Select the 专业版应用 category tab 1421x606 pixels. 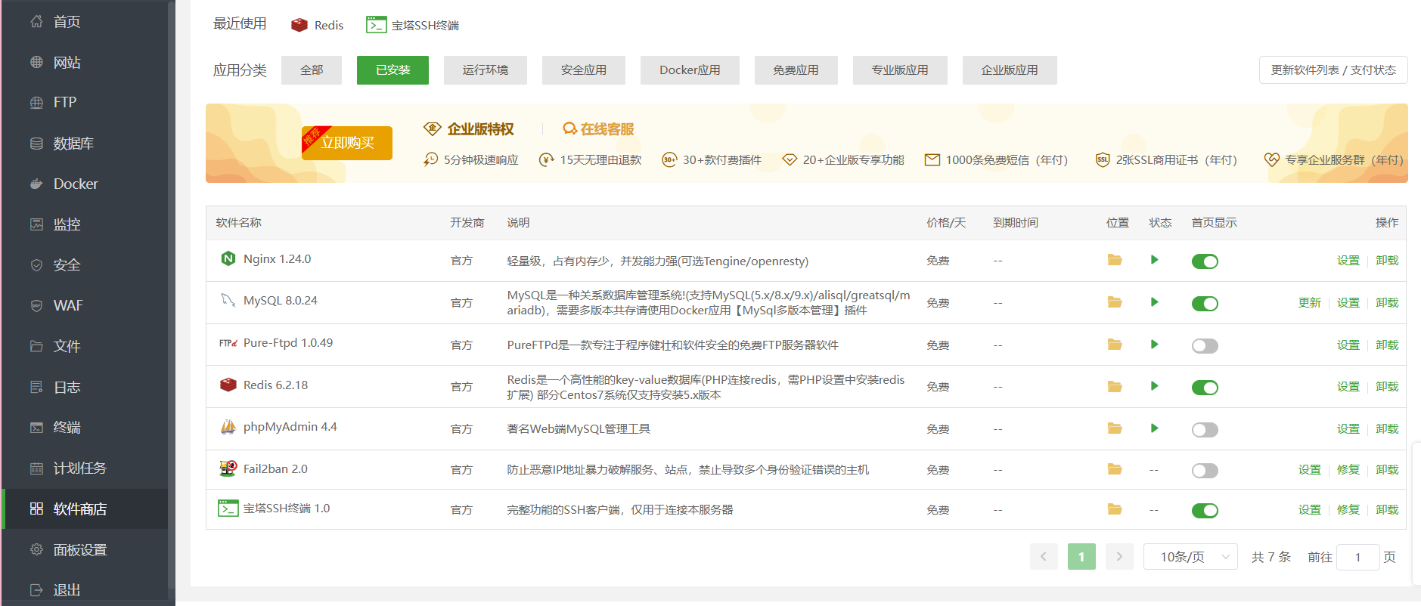point(900,70)
